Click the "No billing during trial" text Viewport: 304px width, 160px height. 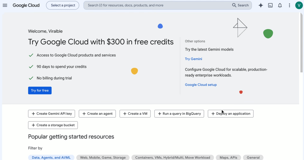pos(54,78)
